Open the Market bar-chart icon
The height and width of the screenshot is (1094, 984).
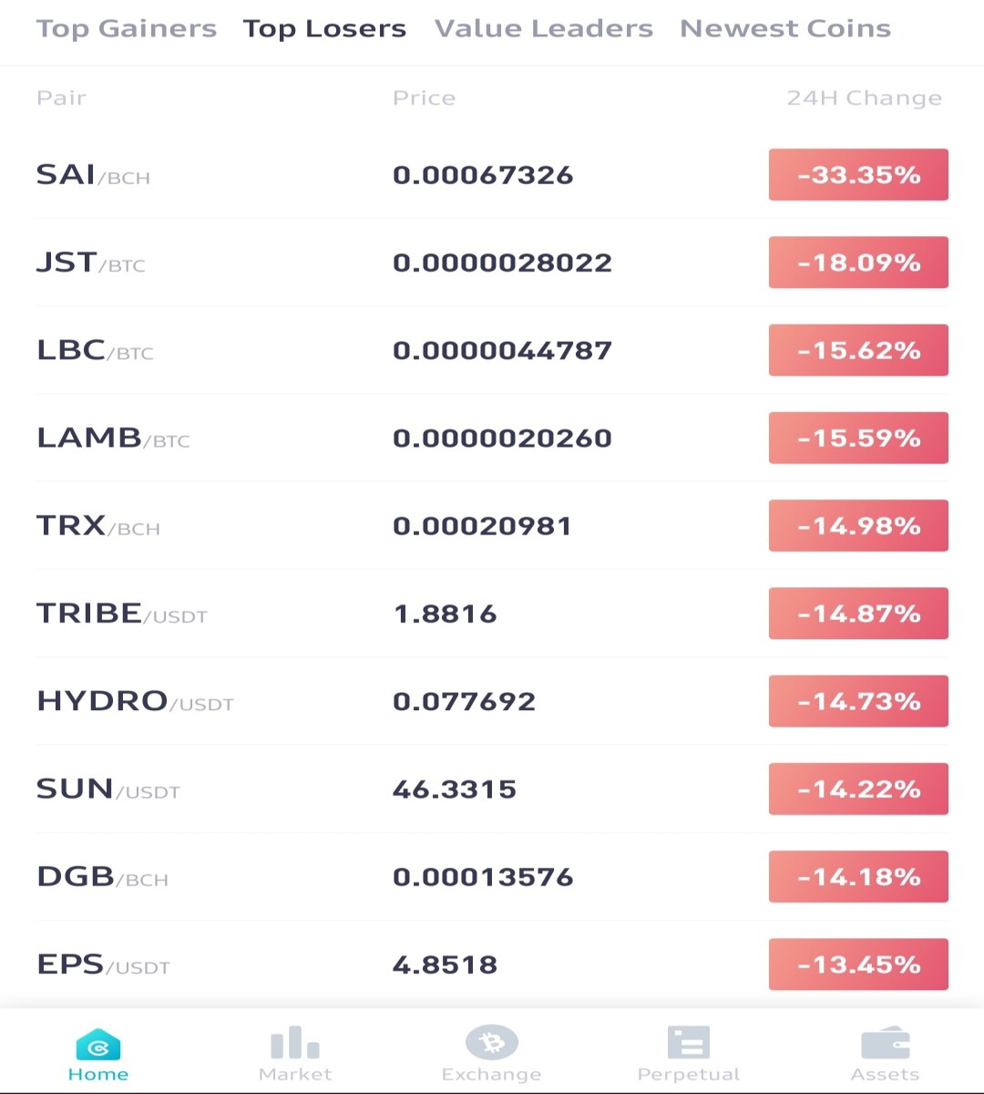click(x=295, y=1042)
